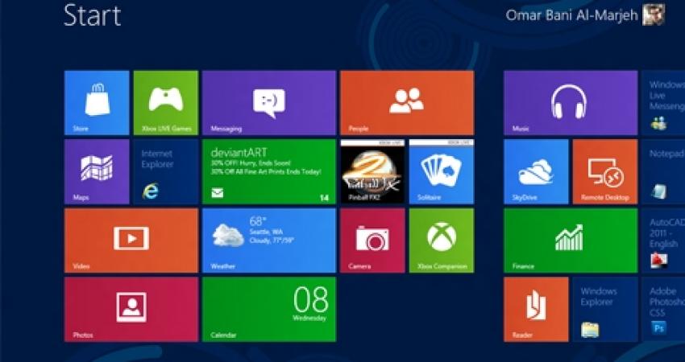Open the Photos tile

[x=131, y=309]
